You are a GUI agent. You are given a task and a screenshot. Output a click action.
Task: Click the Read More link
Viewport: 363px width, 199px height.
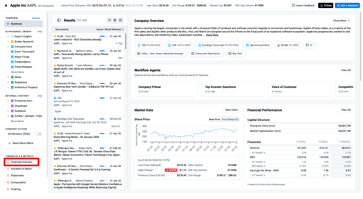(212, 35)
